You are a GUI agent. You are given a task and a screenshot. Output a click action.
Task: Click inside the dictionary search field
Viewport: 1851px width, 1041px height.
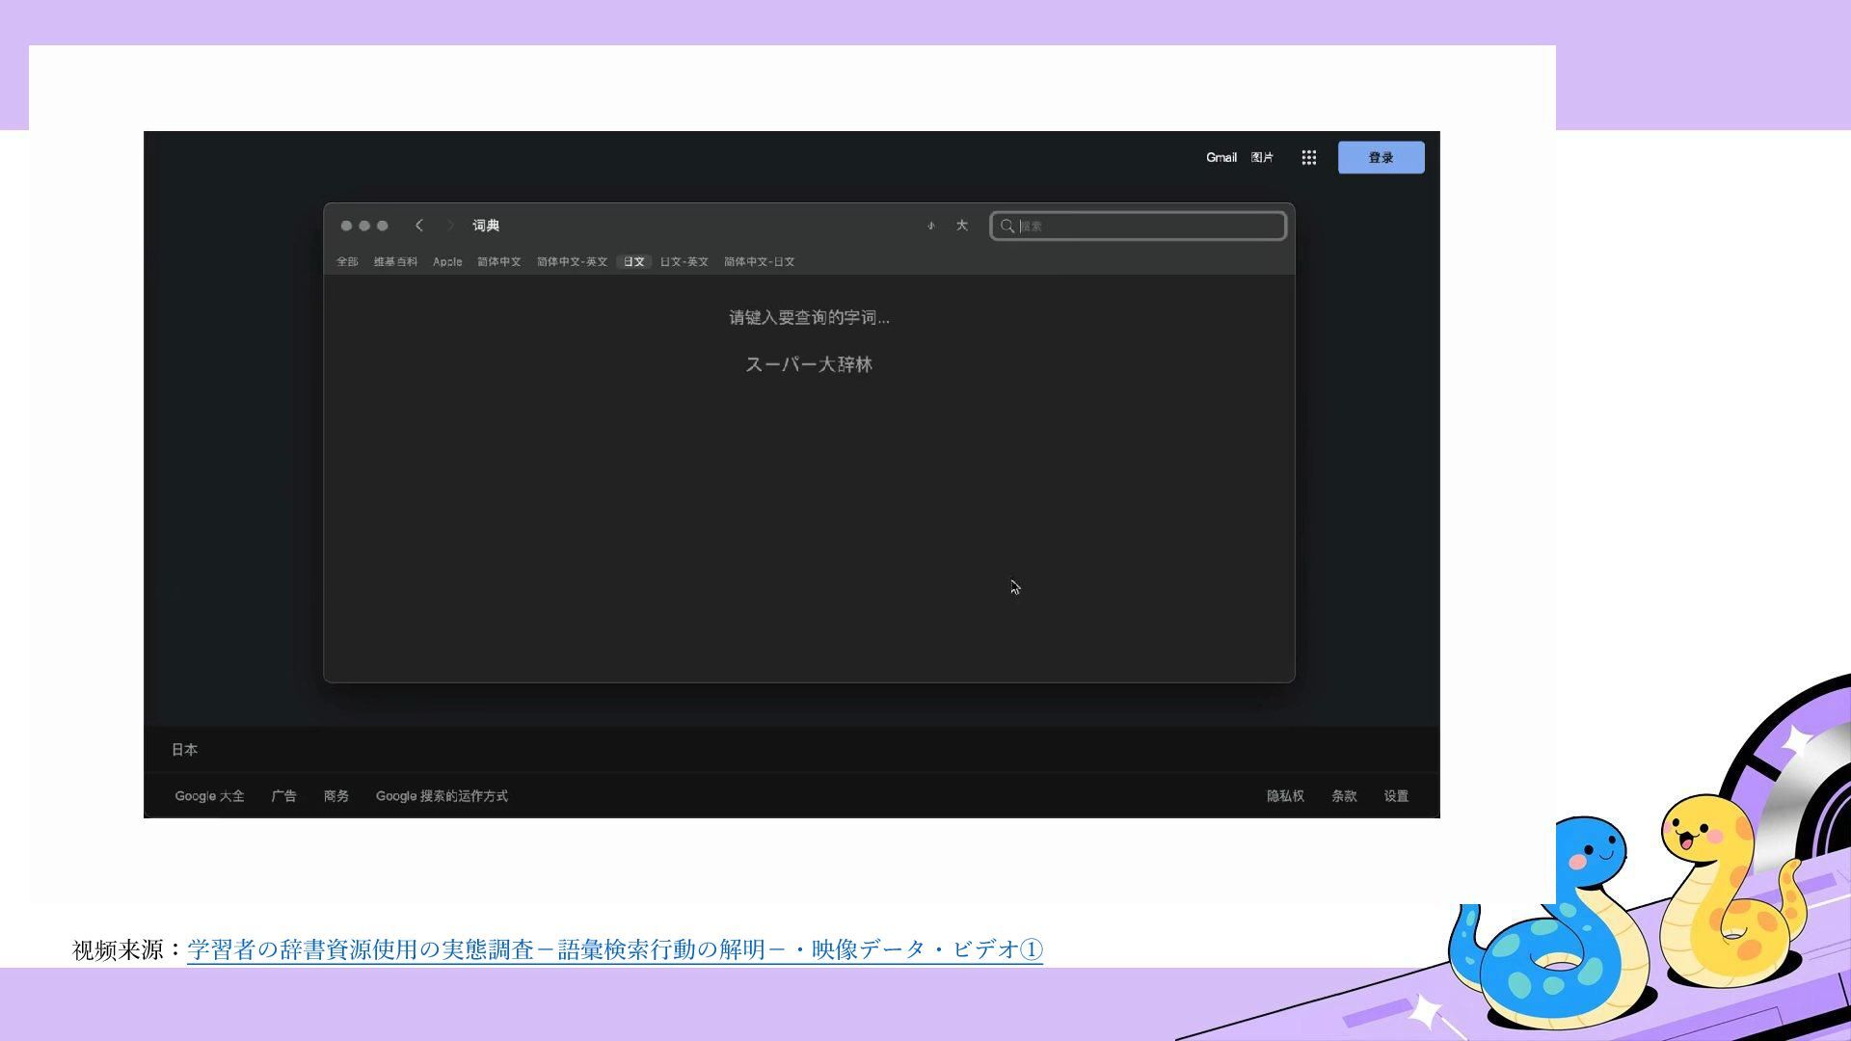[x=1147, y=227]
